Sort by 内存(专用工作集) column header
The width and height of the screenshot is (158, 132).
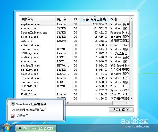click(x=95, y=19)
